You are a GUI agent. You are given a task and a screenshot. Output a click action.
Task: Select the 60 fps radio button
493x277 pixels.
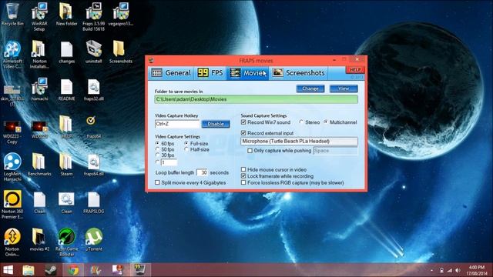click(x=157, y=144)
